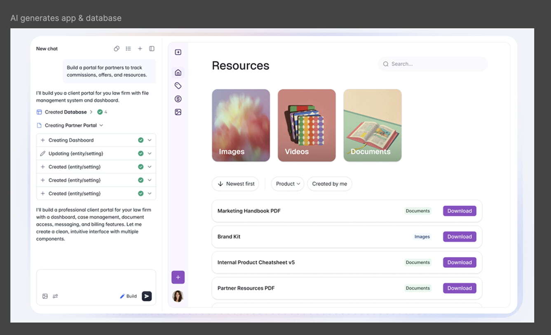
Task: Click the green check on the Updating row
Action: pyautogui.click(x=141, y=154)
